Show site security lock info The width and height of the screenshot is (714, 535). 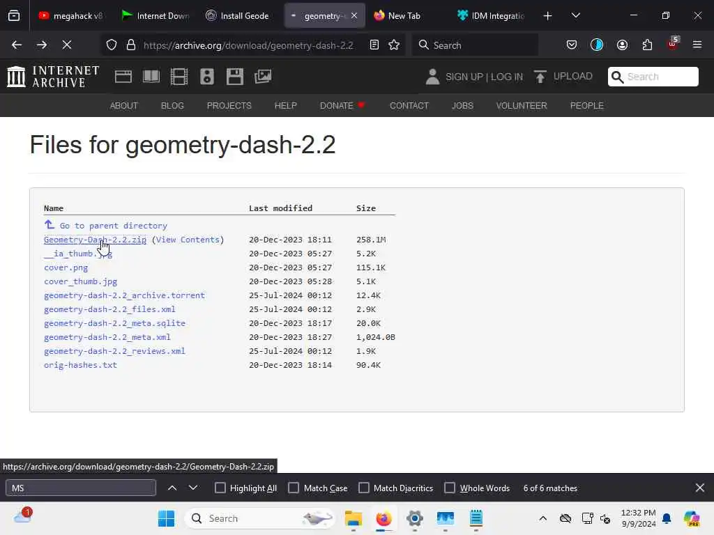[x=131, y=45]
